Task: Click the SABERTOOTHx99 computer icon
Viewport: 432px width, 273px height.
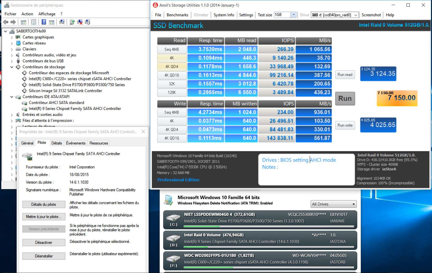Action: 12,31
